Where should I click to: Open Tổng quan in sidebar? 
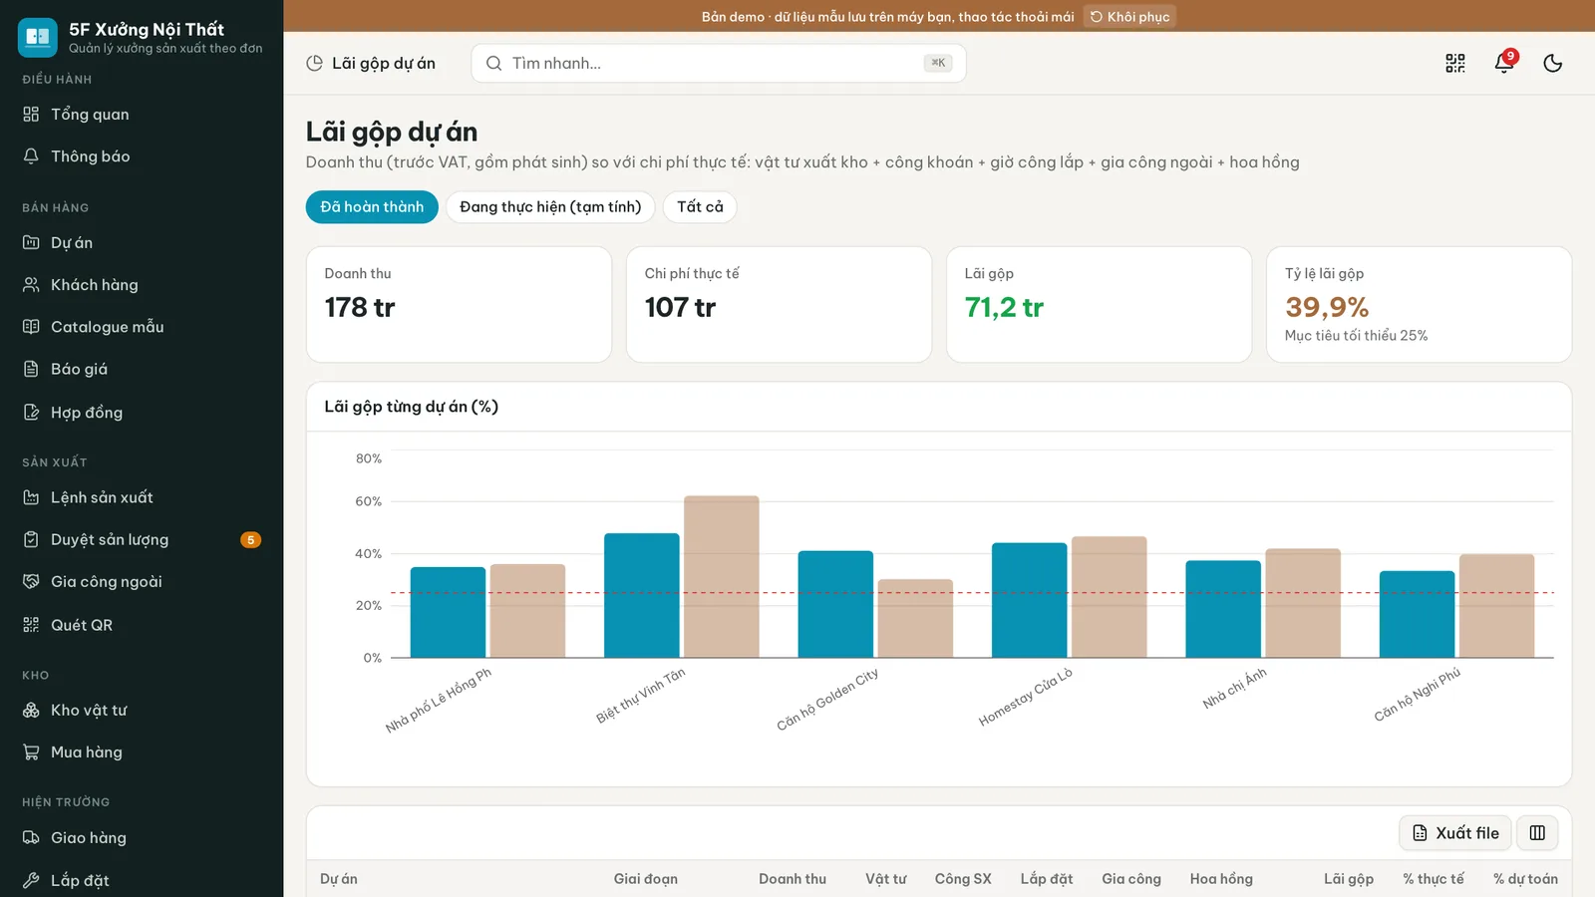142,115
